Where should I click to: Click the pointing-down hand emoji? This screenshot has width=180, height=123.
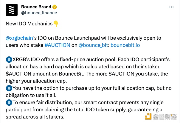point(56,24)
